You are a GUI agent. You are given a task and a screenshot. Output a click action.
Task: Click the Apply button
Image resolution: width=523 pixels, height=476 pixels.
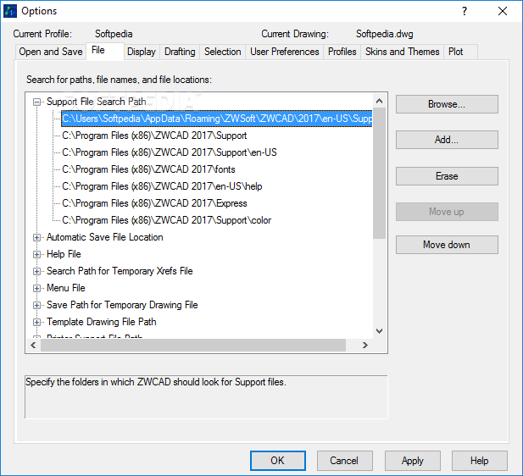[413, 461]
